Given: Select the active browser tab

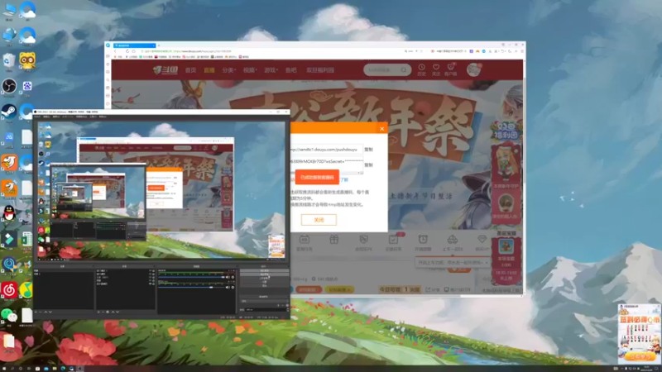Looking at the screenshot, I should point(134,45).
